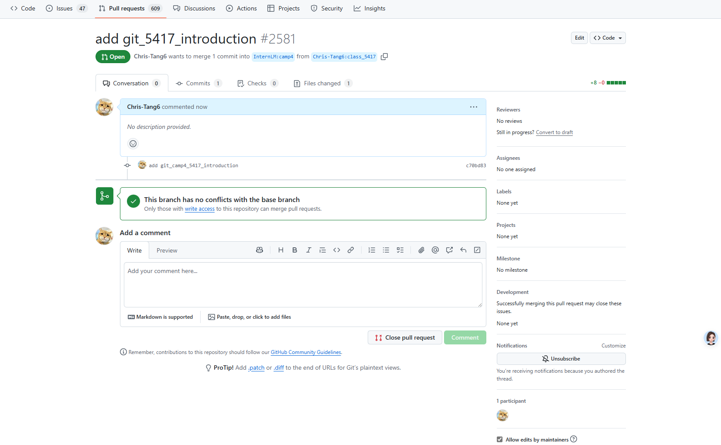This screenshot has height=445, width=721.
Task: Open the Code repository tab
Action: pyautogui.click(x=23, y=8)
